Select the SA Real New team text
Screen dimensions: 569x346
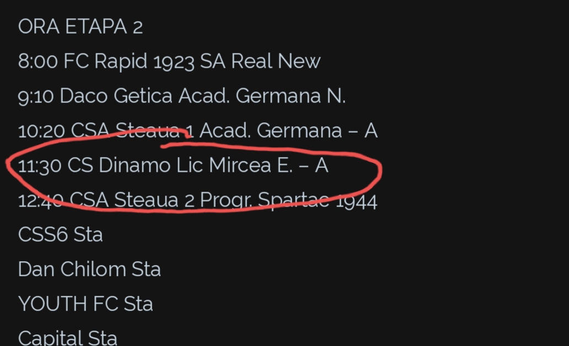(260, 62)
